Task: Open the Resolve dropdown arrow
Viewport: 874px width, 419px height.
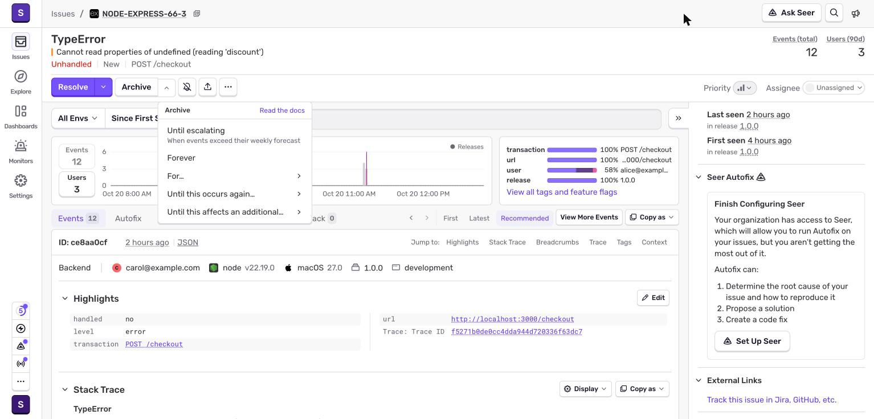Action: point(103,87)
